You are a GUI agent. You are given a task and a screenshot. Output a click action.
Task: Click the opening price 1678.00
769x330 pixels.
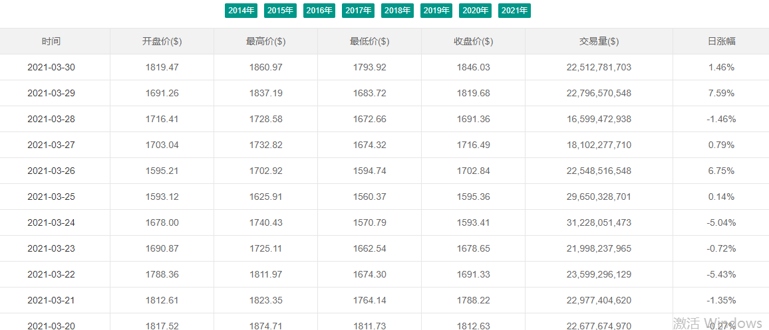coord(162,223)
